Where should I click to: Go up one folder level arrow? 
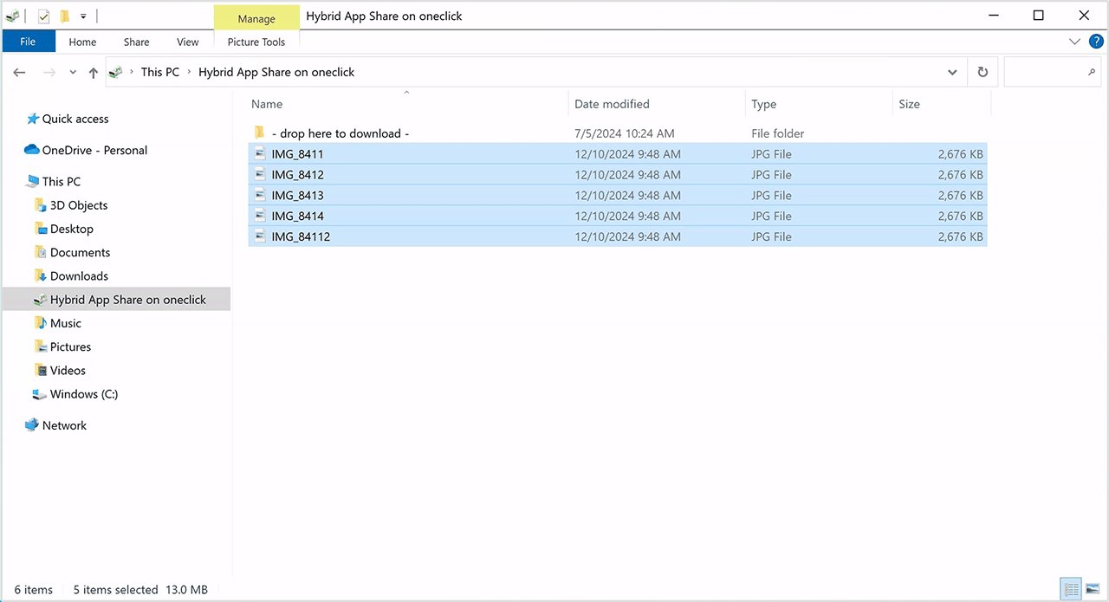coord(94,73)
